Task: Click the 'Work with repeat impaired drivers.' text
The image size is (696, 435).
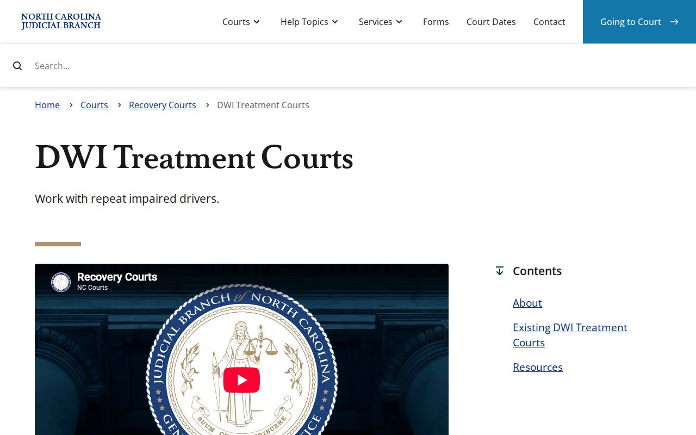Action: (127, 199)
